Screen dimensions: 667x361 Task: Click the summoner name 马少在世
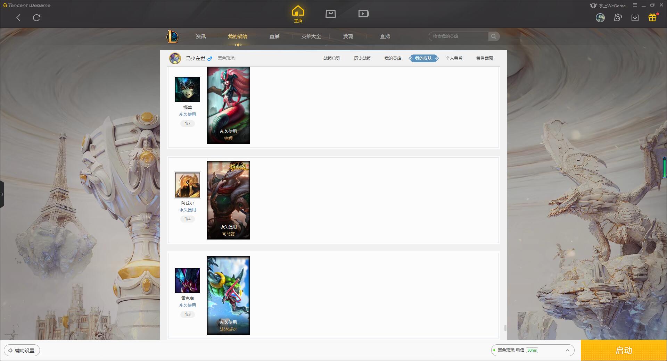[195, 58]
